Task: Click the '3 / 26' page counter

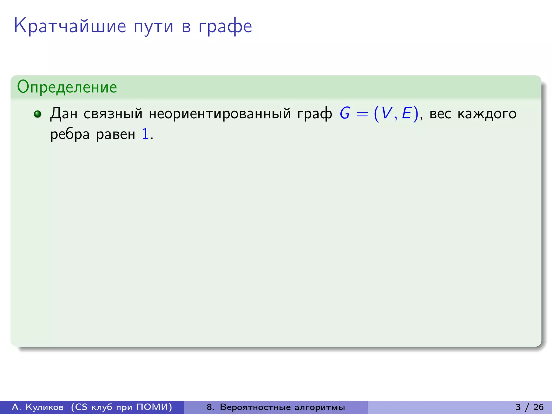Action: pyautogui.click(x=529, y=407)
